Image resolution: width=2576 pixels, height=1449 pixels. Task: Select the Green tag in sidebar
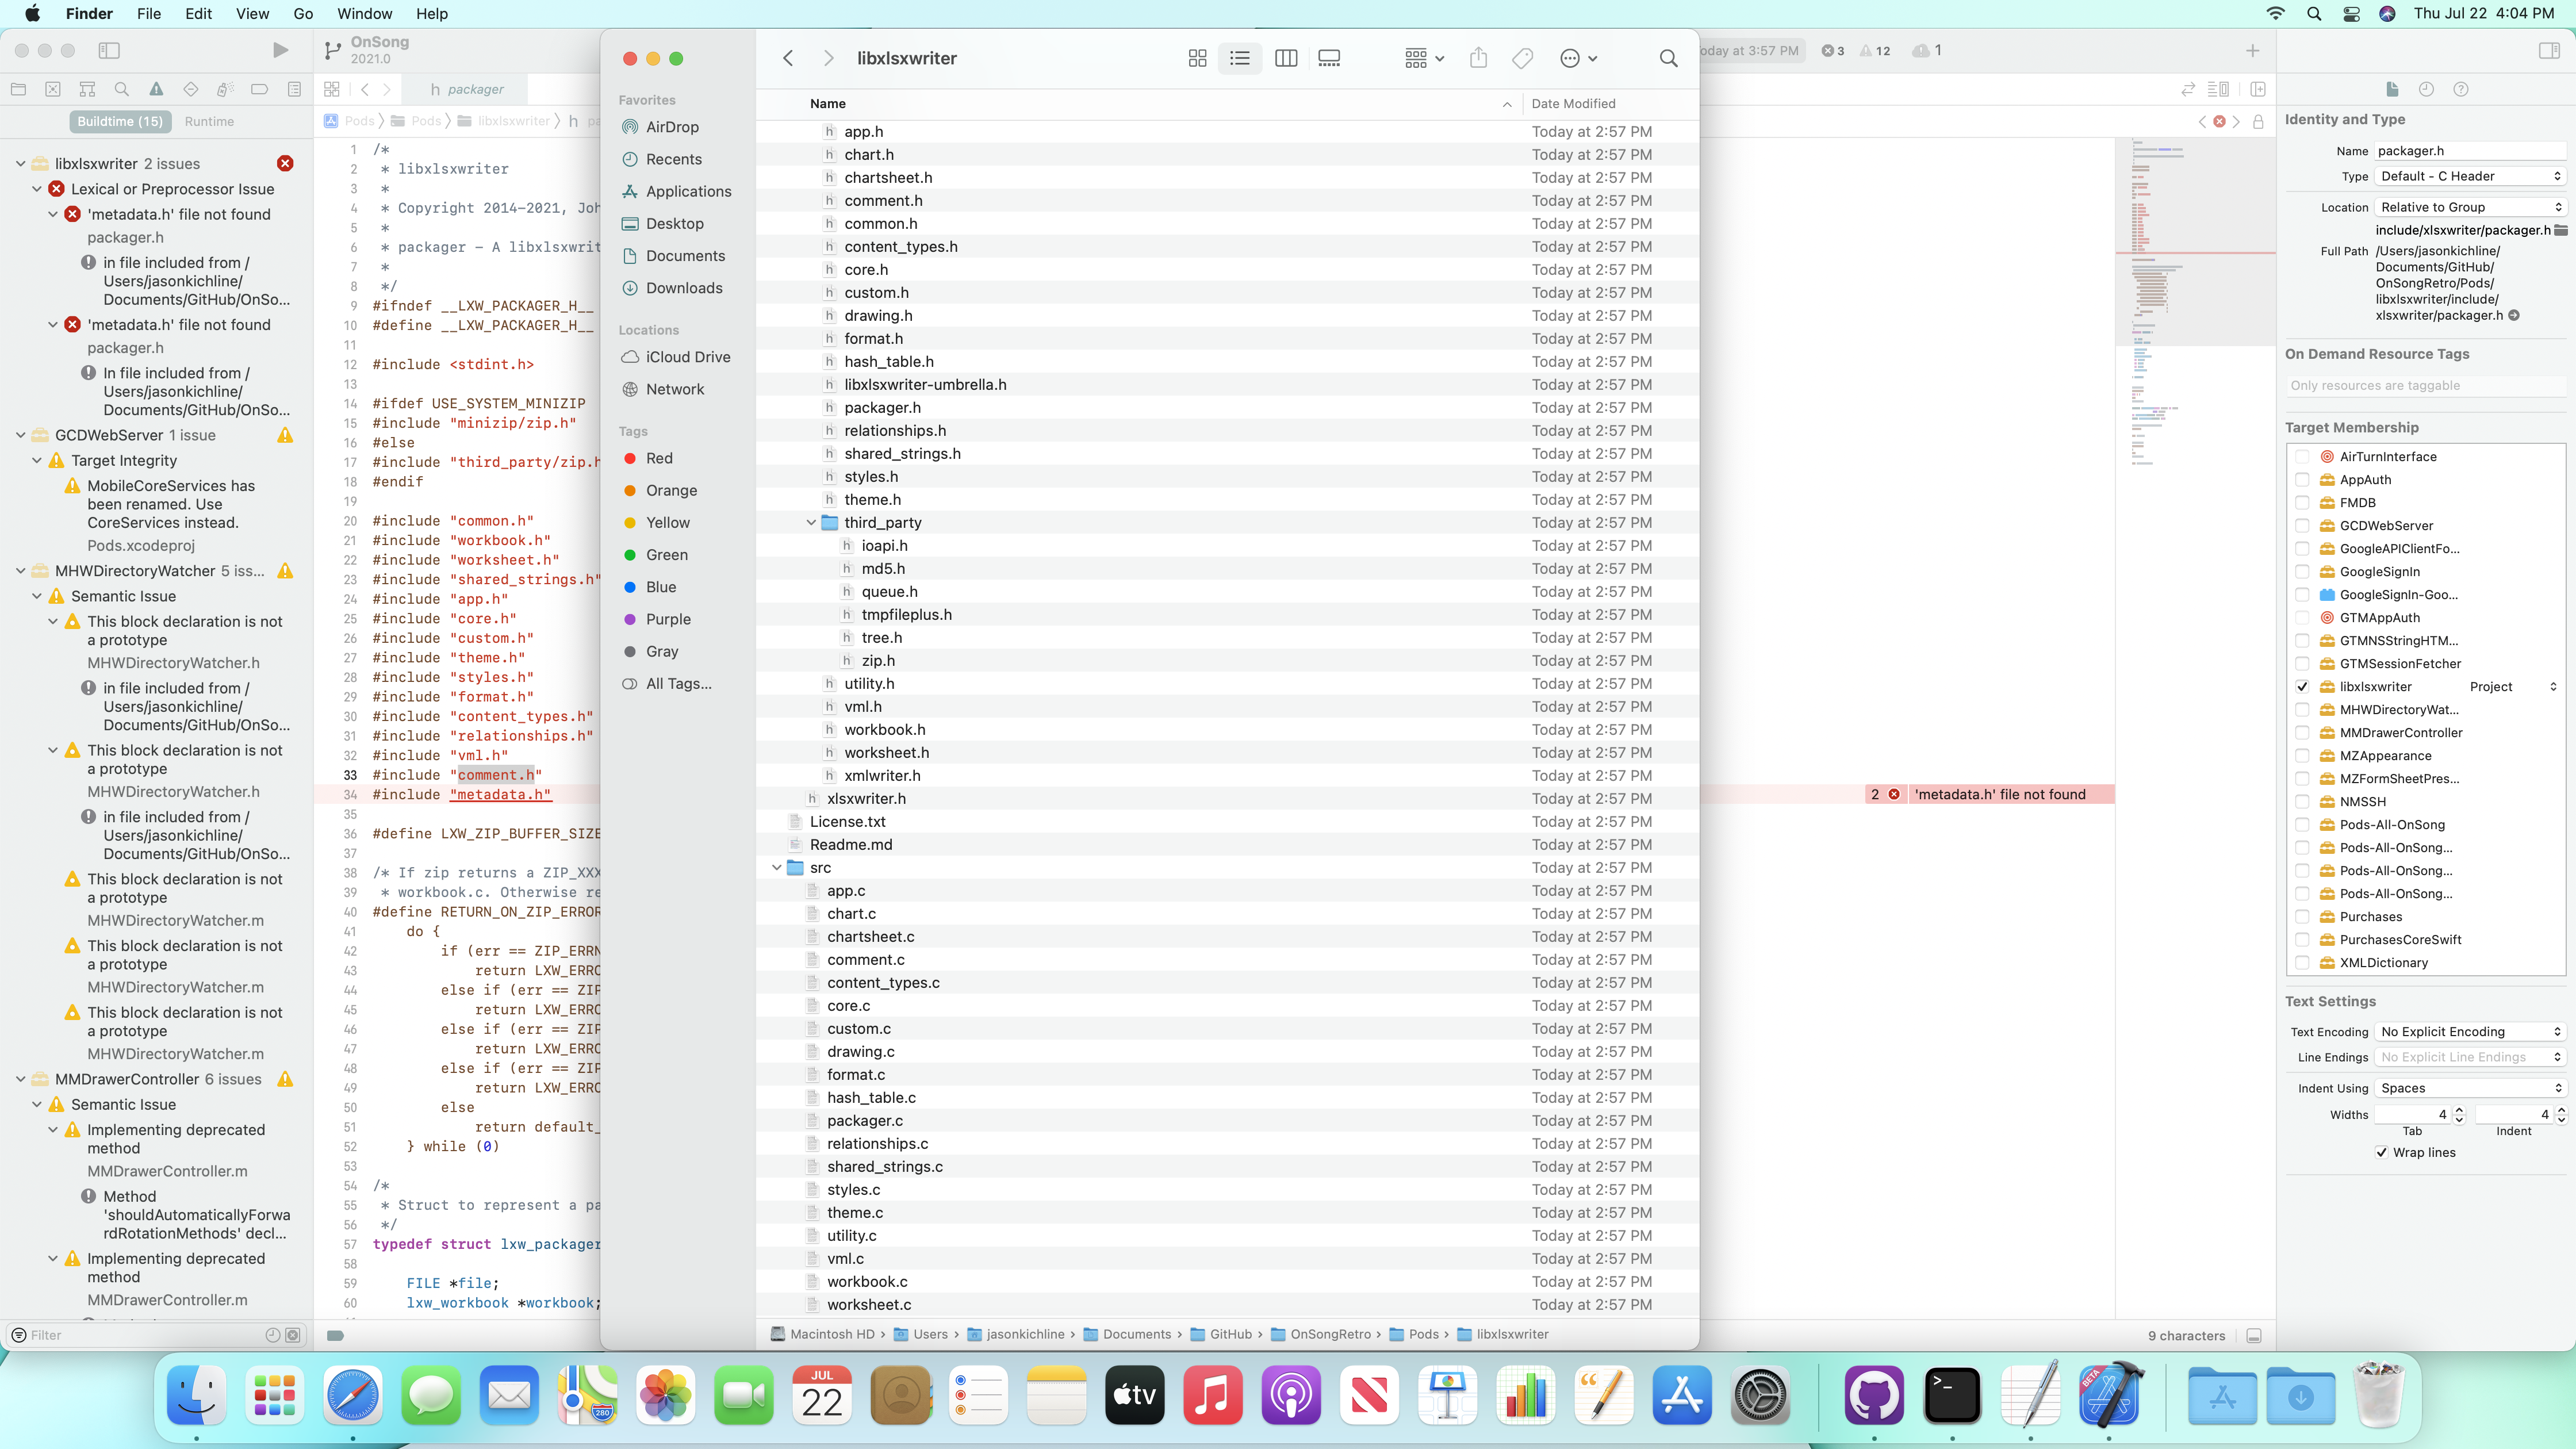point(666,555)
